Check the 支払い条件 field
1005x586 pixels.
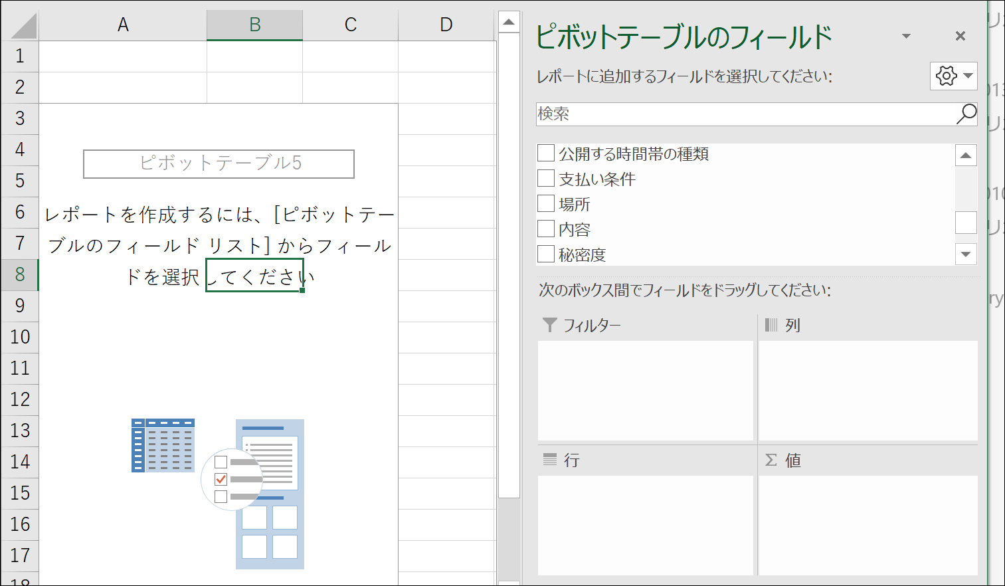pos(546,178)
